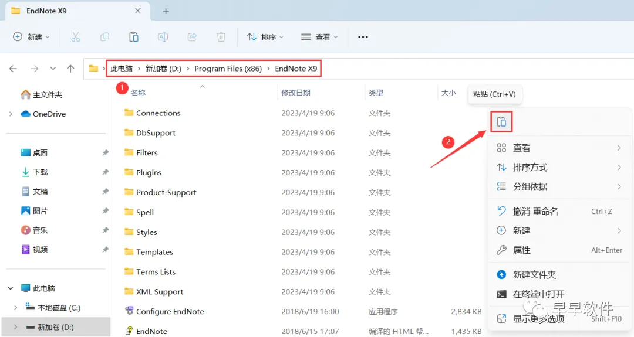The image size is (634, 337).
Task: Go up one folder level arrow
Action: (x=71, y=69)
